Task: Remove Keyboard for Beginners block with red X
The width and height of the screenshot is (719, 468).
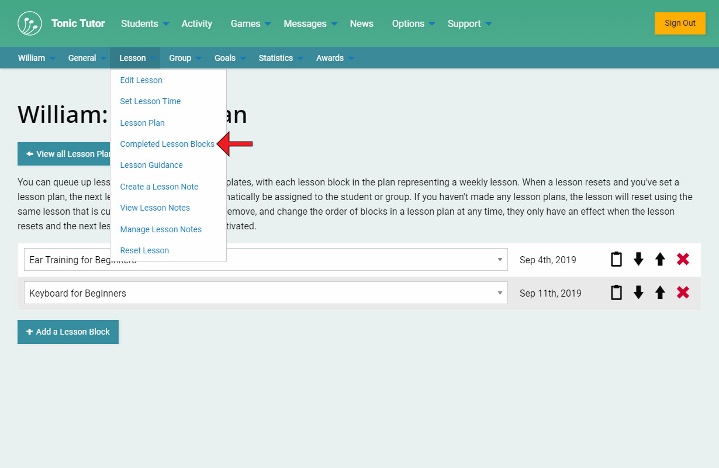Action: pos(683,292)
